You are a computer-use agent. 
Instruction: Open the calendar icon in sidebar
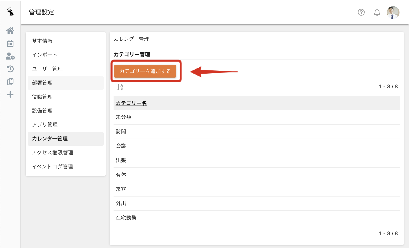(x=10, y=44)
